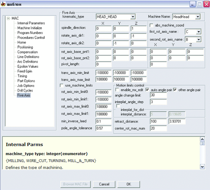The height and width of the screenshot is (190, 210).
Task: Click spindle_direction X field
Action: click(104, 28)
